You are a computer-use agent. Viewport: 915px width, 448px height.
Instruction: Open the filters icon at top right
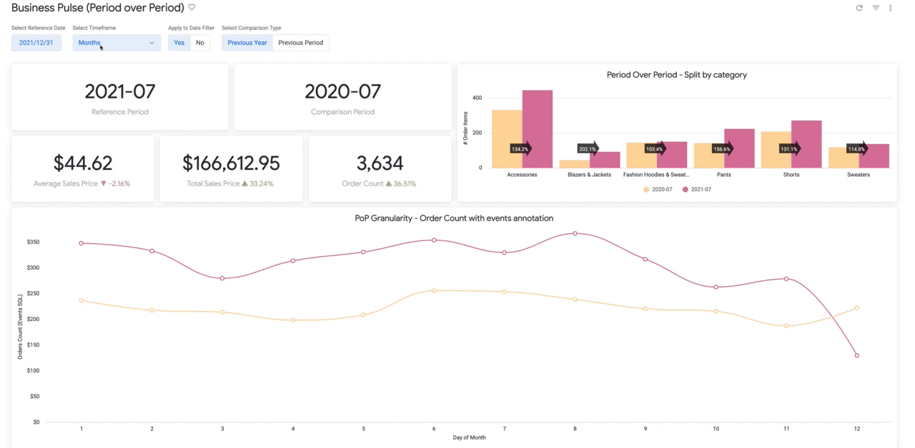(876, 8)
